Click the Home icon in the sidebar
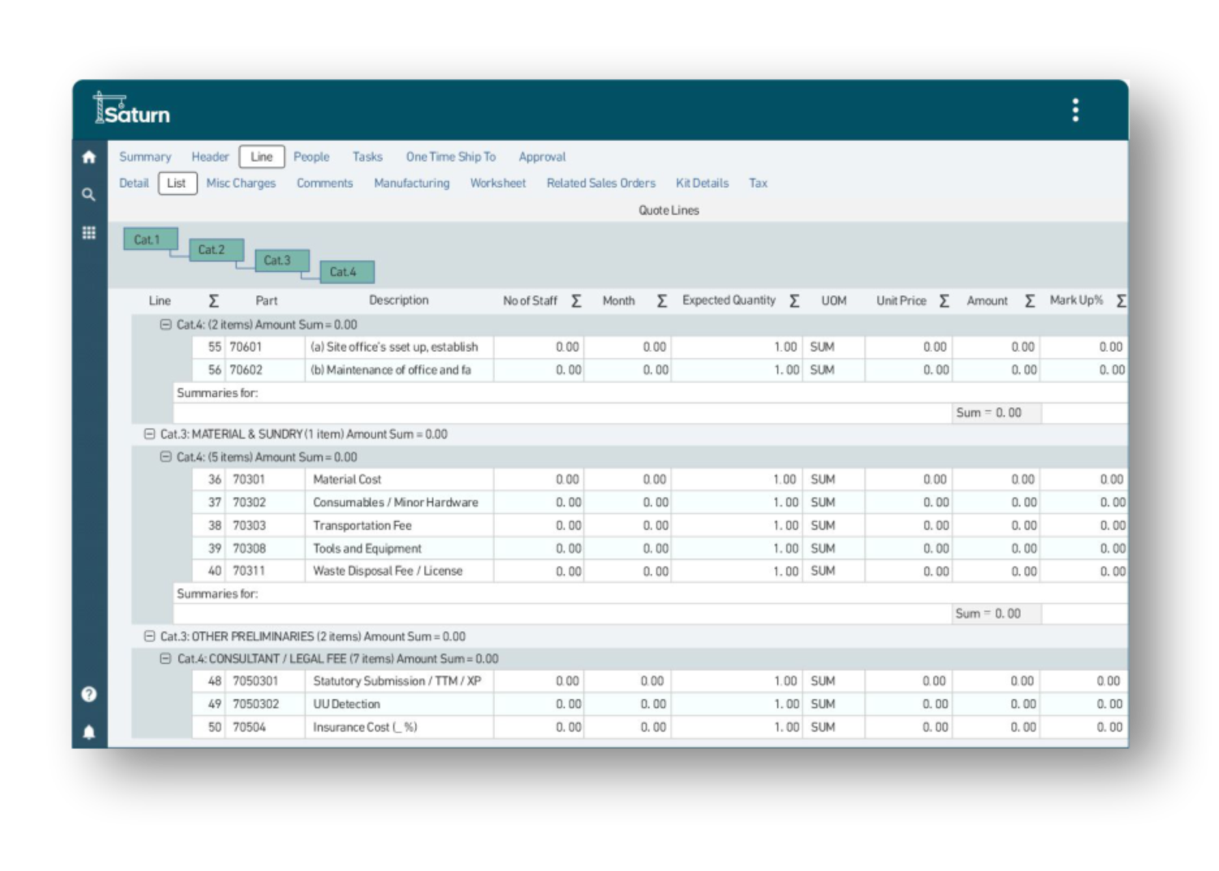 click(x=89, y=158)
